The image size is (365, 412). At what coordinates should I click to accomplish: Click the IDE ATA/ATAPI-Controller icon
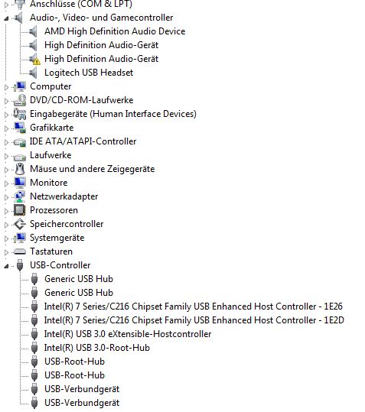coord(20,142)
